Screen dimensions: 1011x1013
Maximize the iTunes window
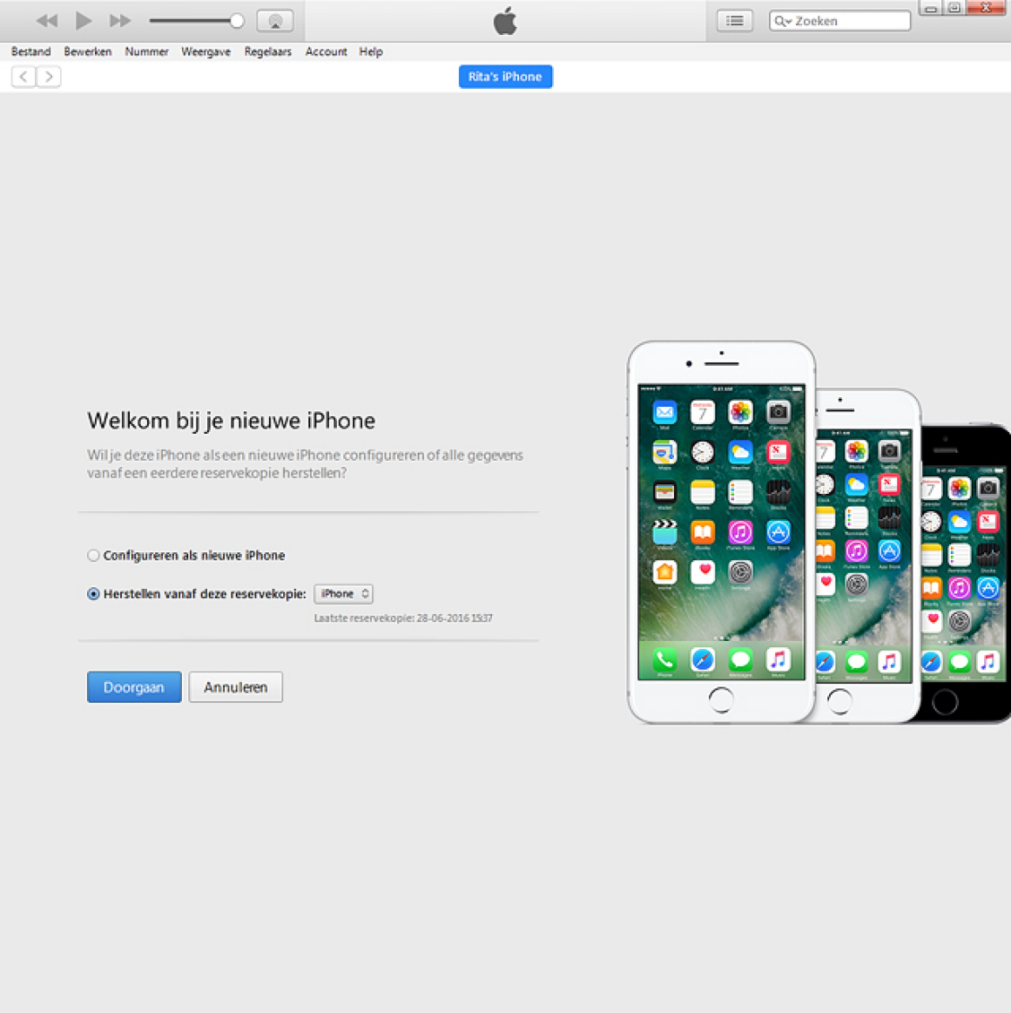955,8
